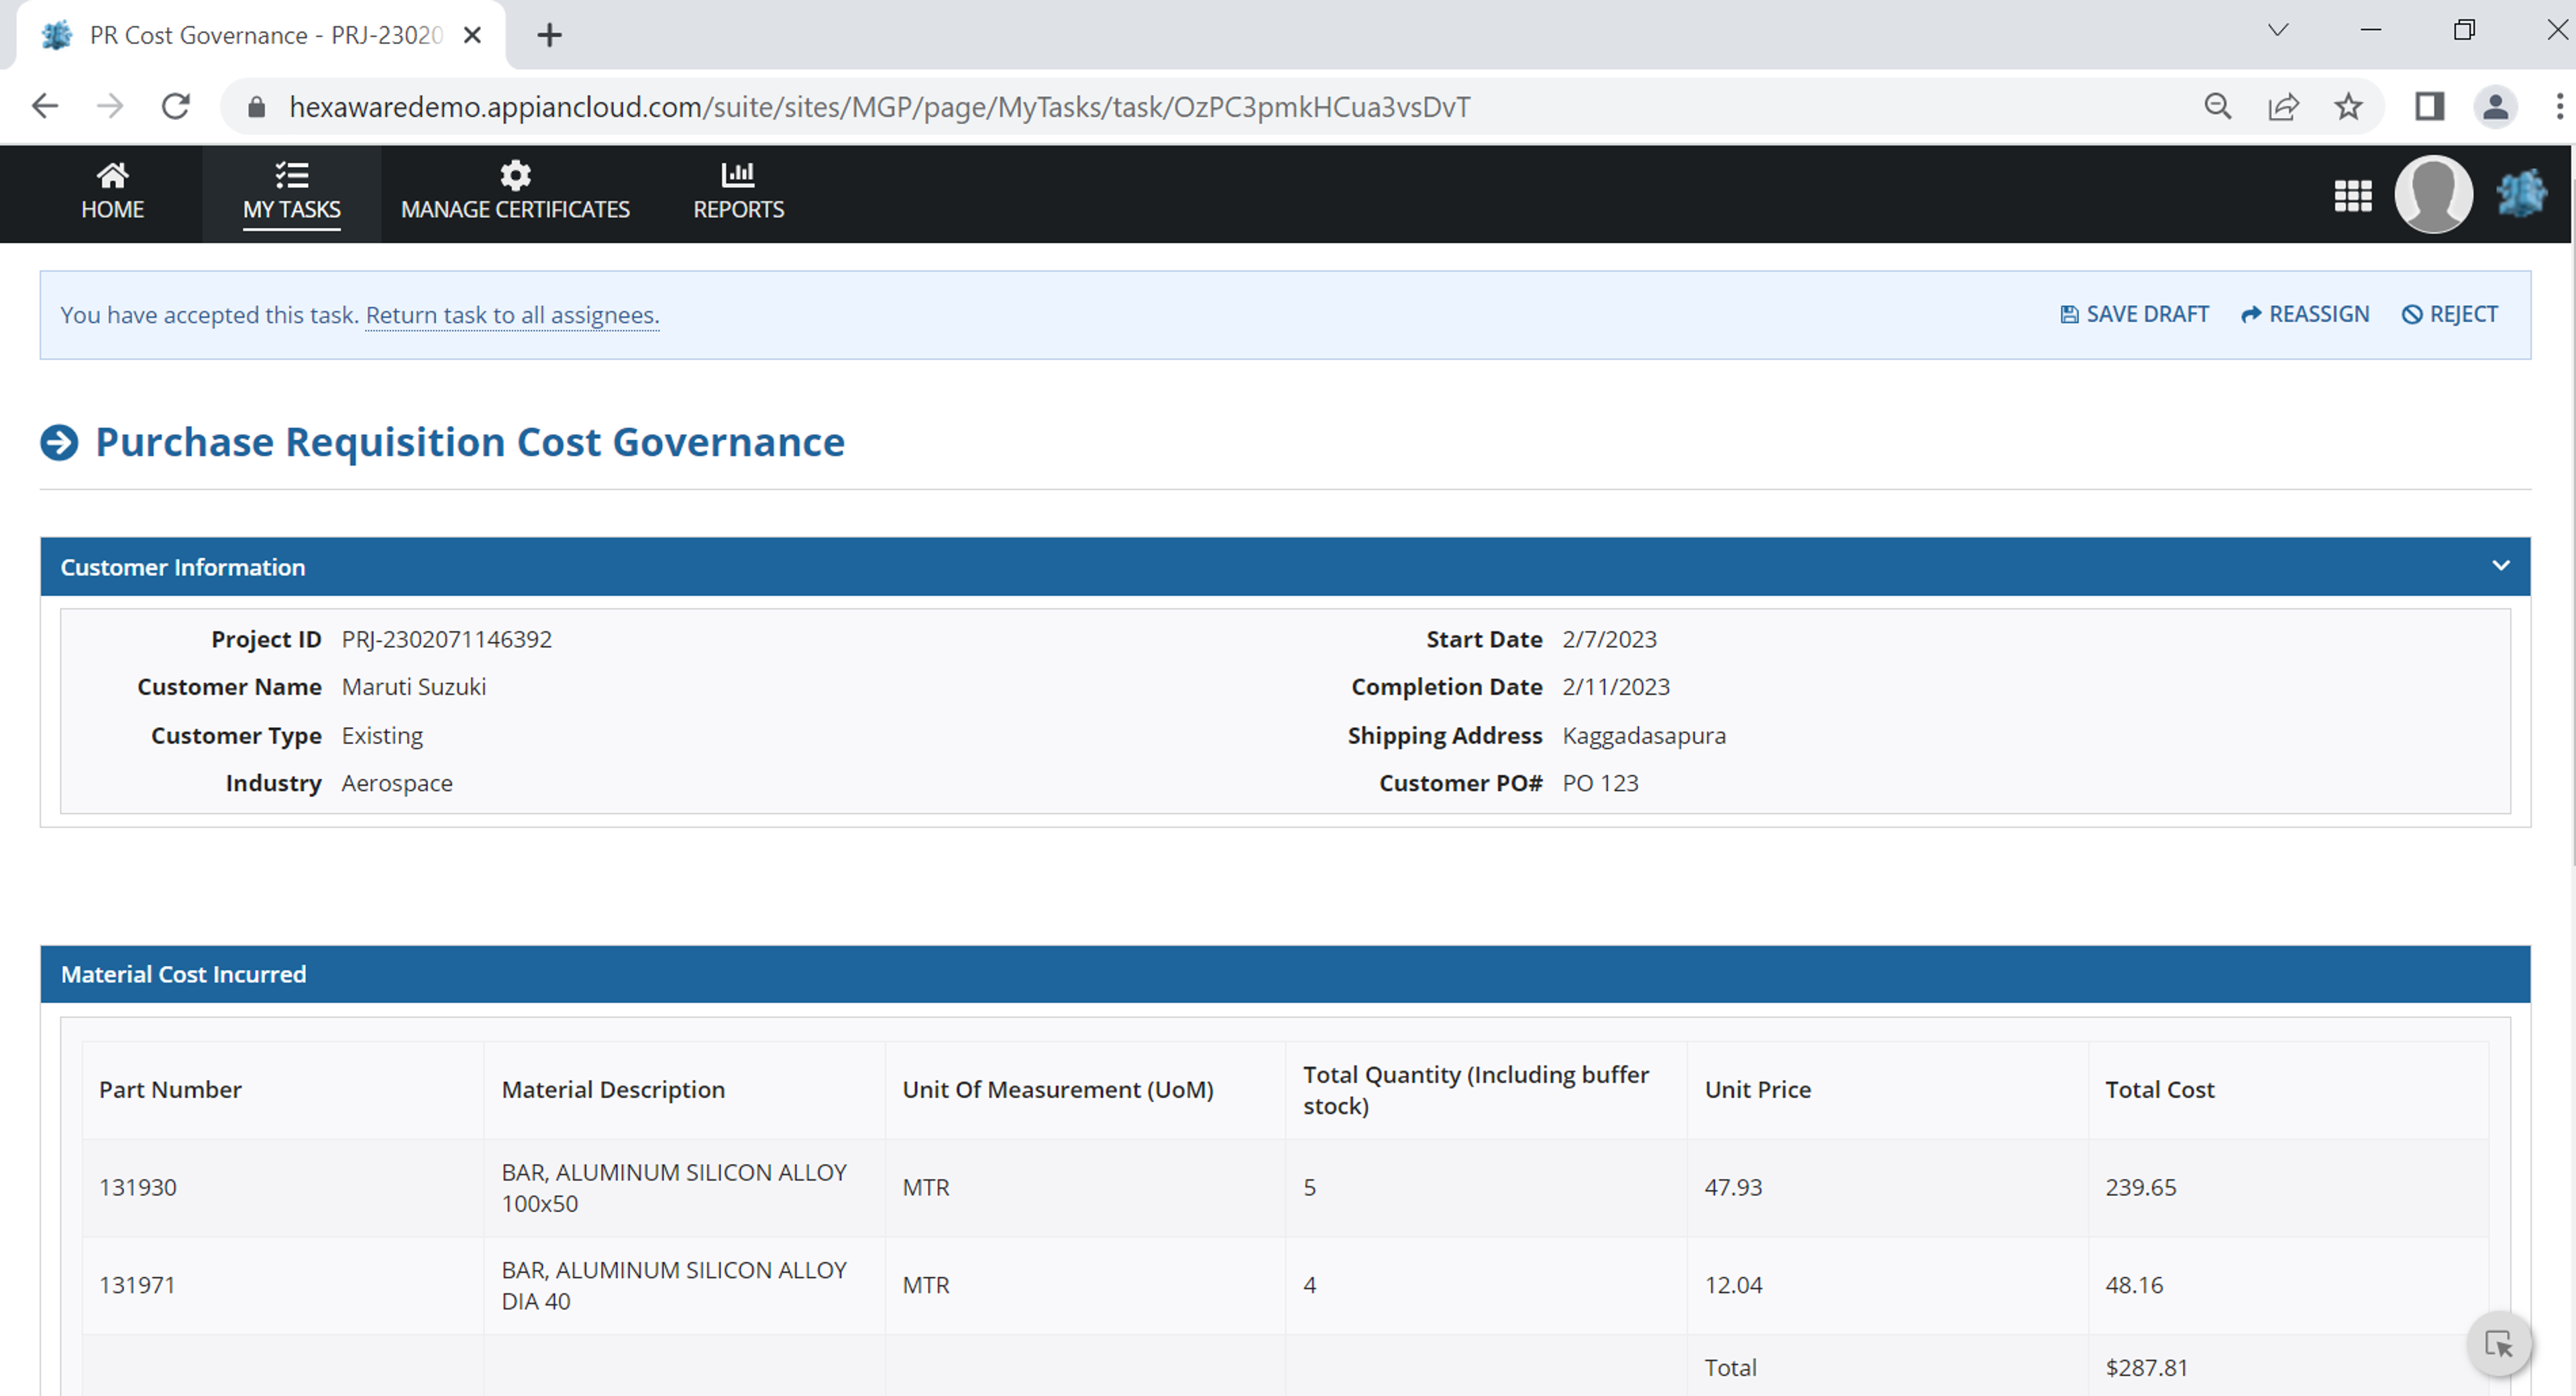The image size is (2576, 1396).
Task: Bookmark this page with the star icon
Action: click(2348, 106)
